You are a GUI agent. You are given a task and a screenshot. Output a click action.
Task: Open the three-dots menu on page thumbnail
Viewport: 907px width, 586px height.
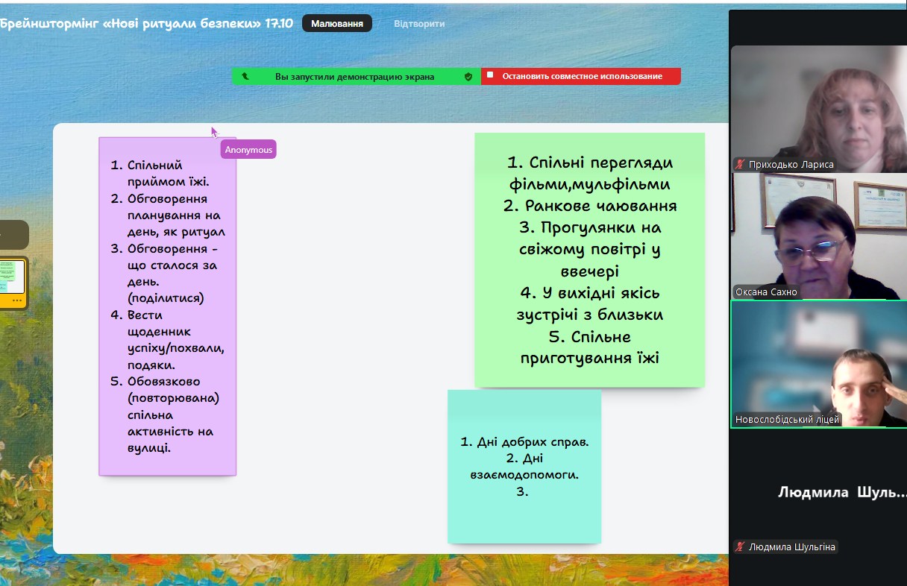point(16,300)
